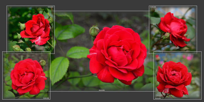
Task: Select the date caption under the central photo
Action: [102, 90]
